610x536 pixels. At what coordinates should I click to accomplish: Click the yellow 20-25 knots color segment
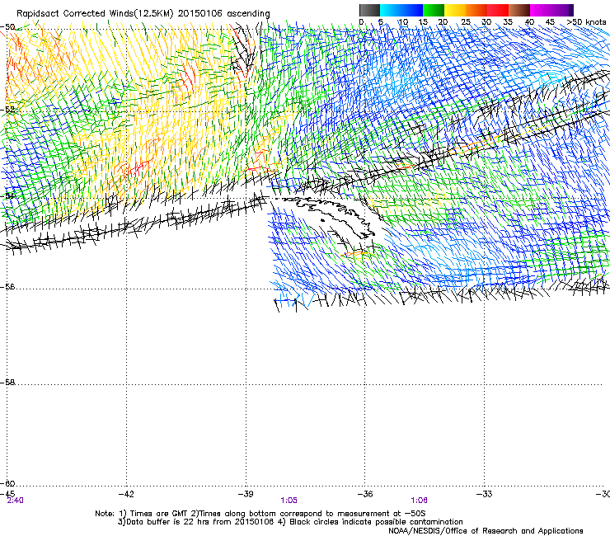(x=455, y=10)
